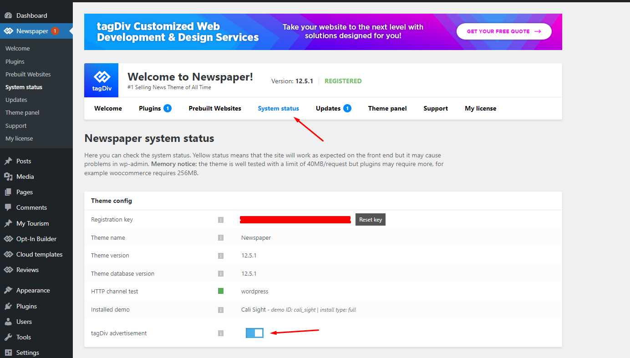Viewport: 630px width, 358px height.
Task: Open the Plugins tab in header
Action: [x=155, y=108]
